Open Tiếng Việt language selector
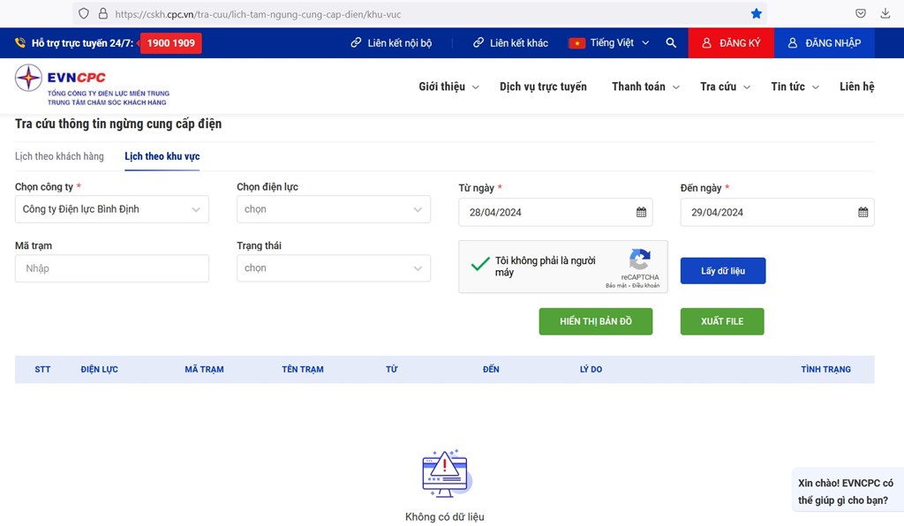 (x=610, y=42)
